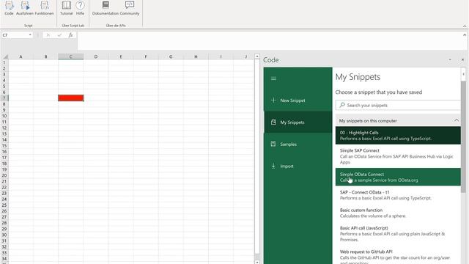Select row 20 header
This screenshot has width=469, height=264.
point(4,175)
